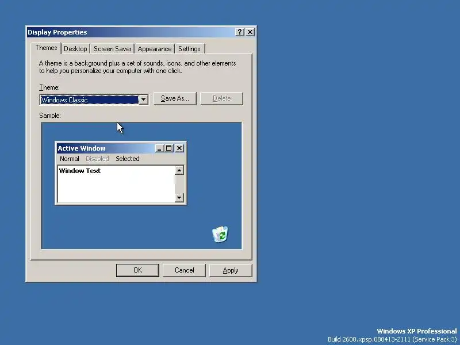Viewport: 460px width, 345px height.
Task: Click the Theme: label
Action: tap(49, 87)
